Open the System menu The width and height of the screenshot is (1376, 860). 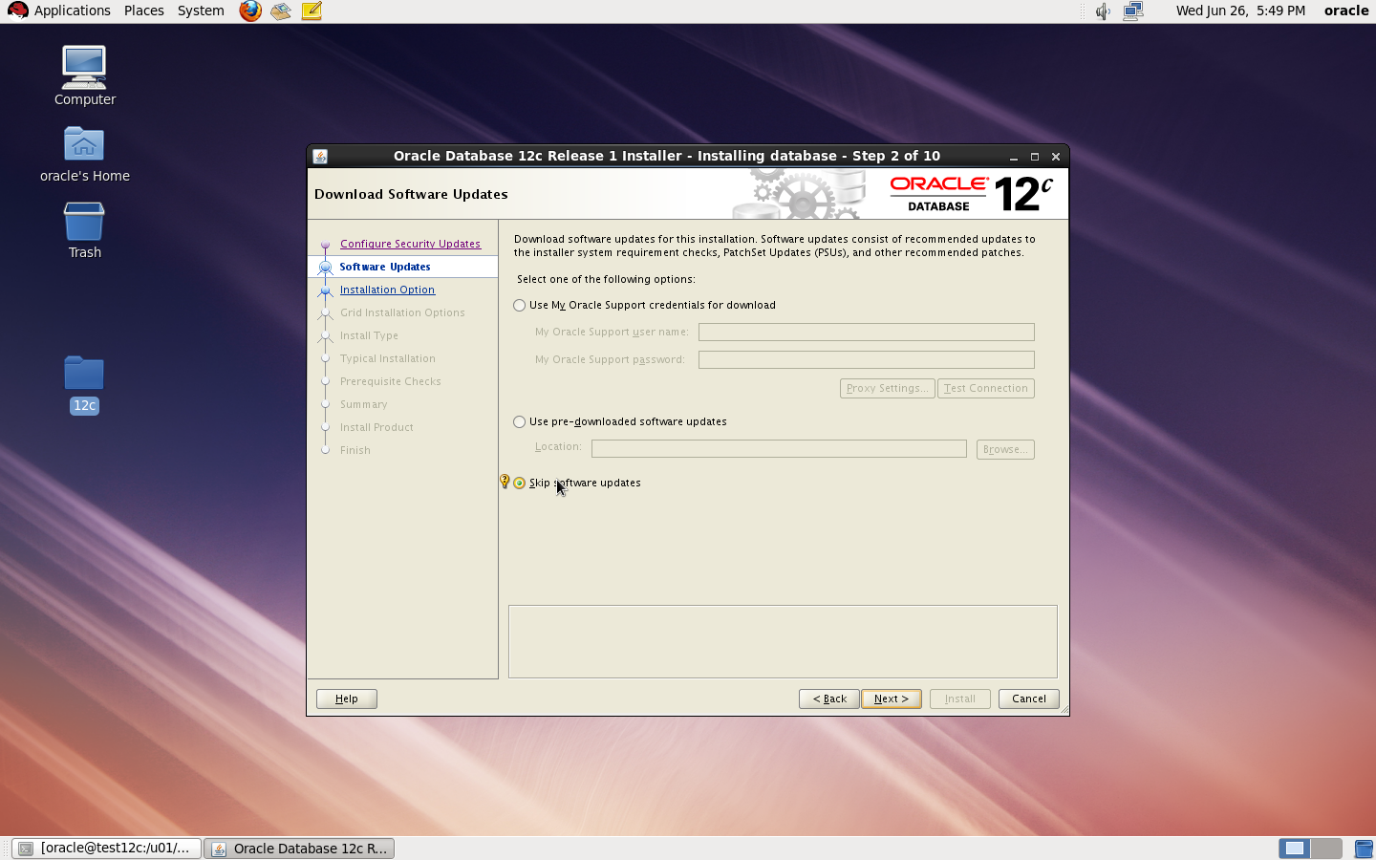pyautogui.click(x=200, y=11)
